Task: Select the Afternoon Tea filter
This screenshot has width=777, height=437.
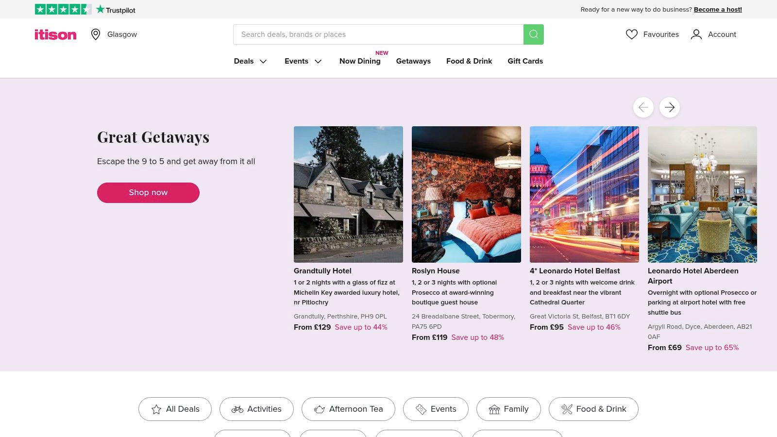Action: click(x=348, y=409)
